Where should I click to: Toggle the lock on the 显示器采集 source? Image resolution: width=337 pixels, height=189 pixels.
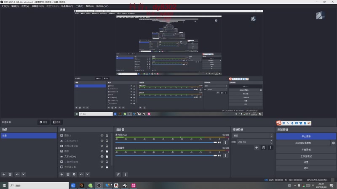107,167
